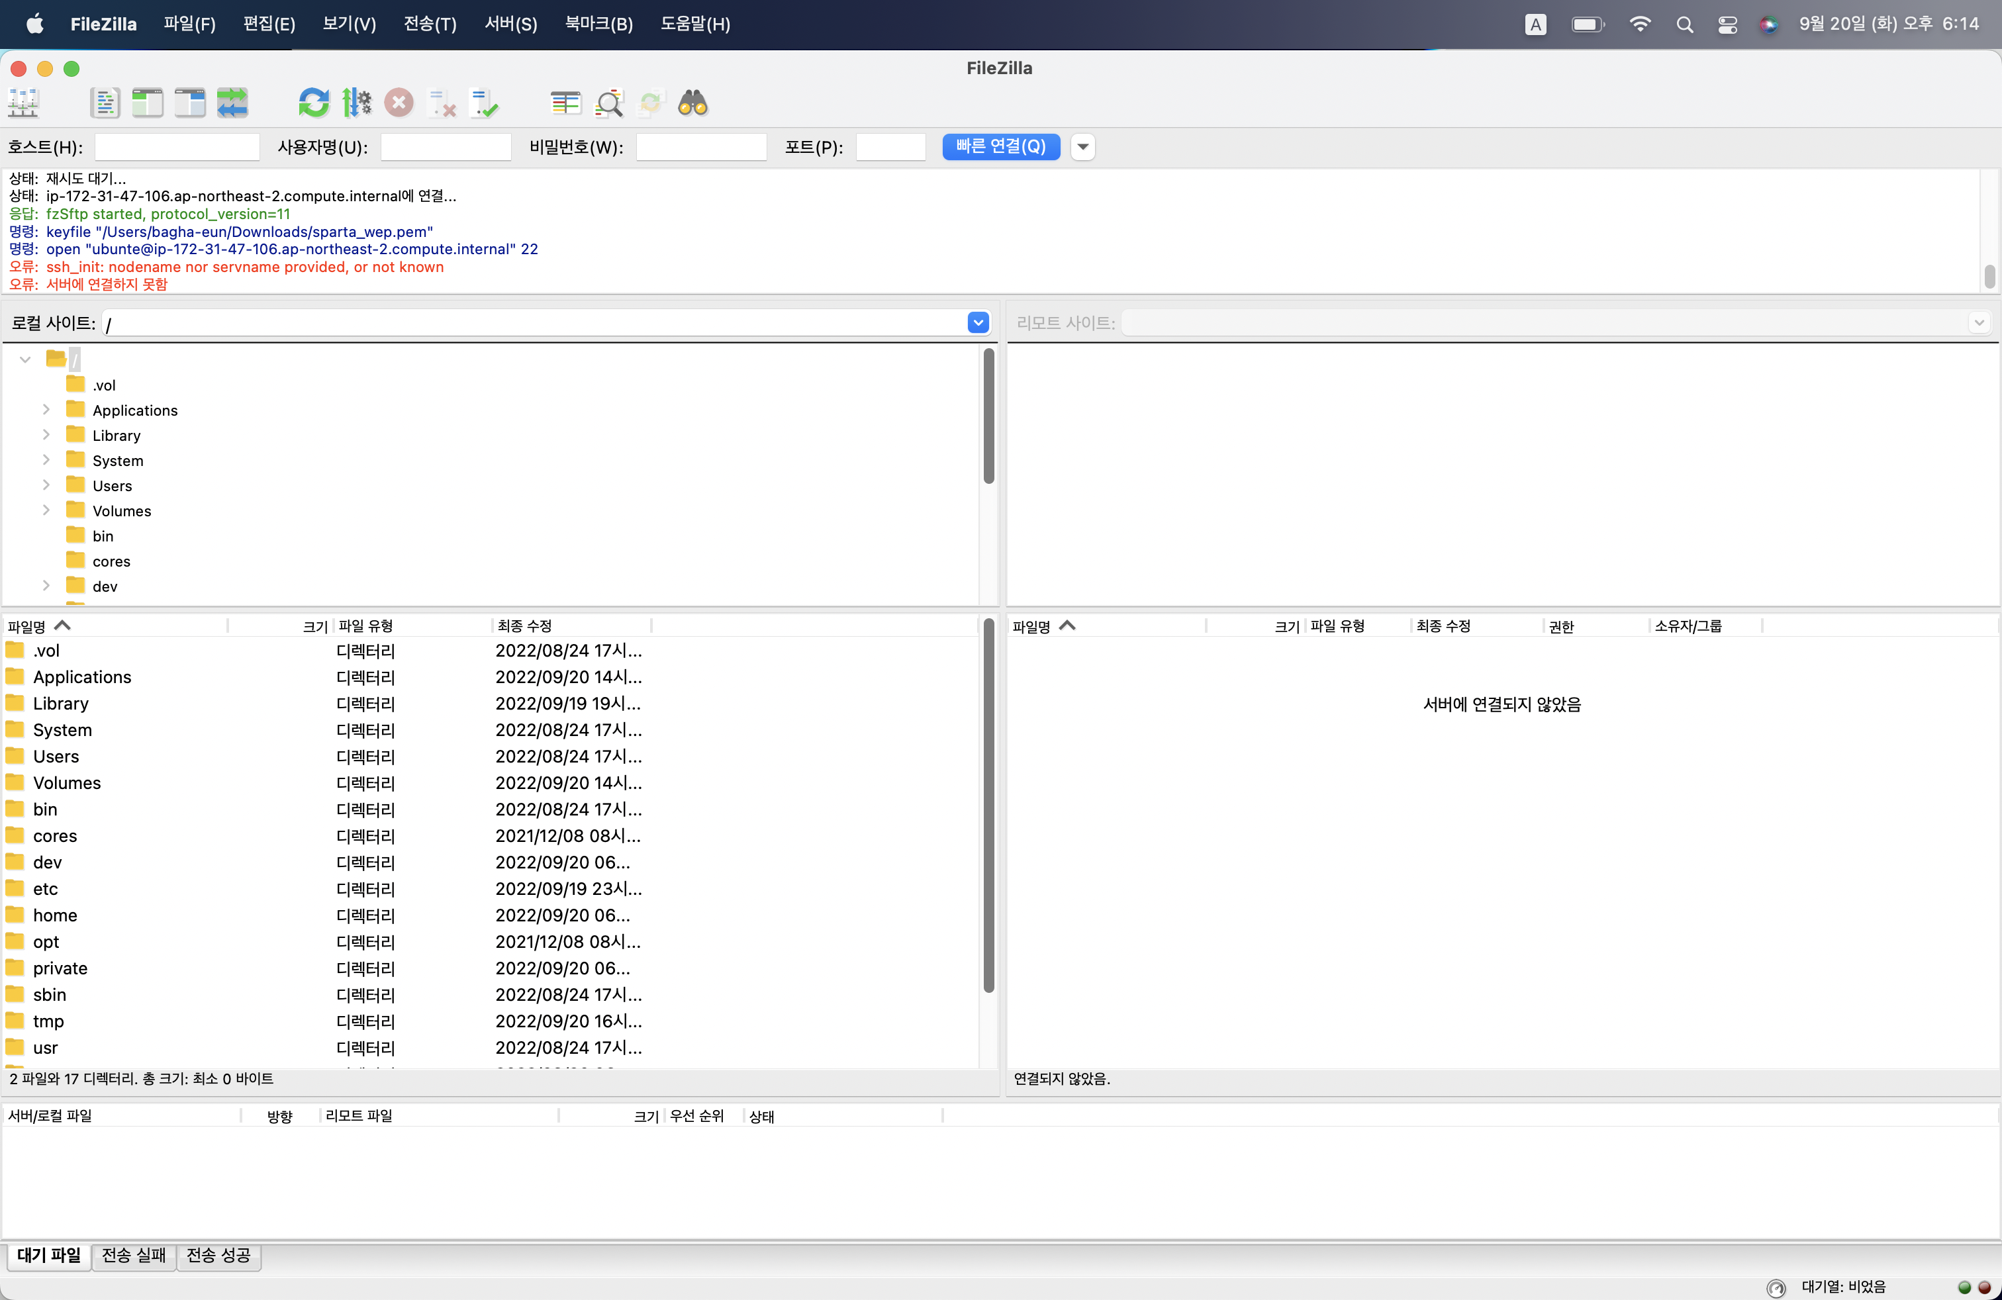Focus the 비밀번호(W) input field
The image size is (2002, 1300).
(702, 146)
